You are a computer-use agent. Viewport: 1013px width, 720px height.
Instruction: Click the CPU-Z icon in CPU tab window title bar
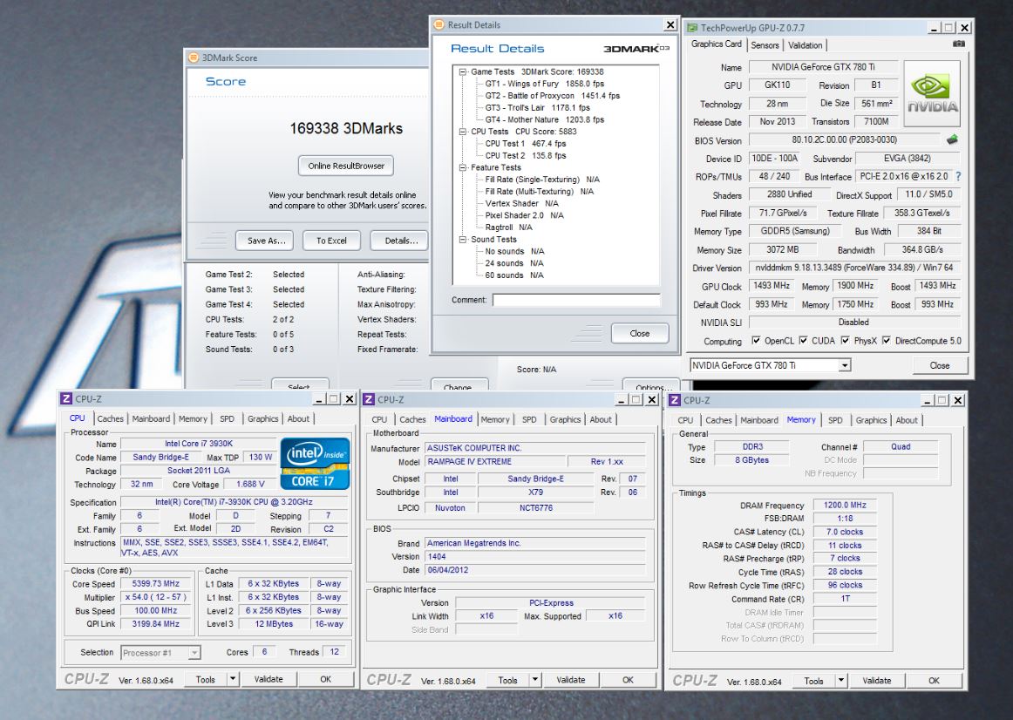[66, 399]
